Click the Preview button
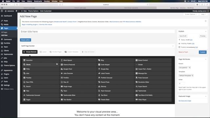Viewport: 210px width, 118px height. pos(203,36)
